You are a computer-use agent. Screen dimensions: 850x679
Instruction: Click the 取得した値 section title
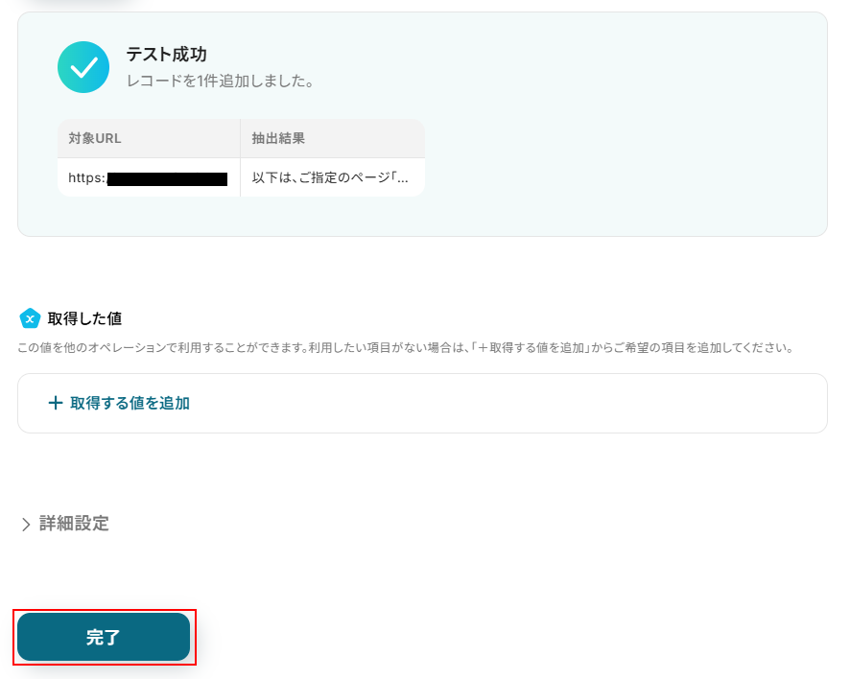(84, 318)
